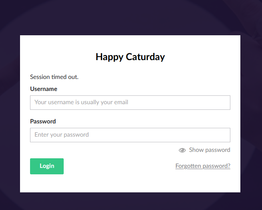Click the bold "Username" field label

point(44,89)
